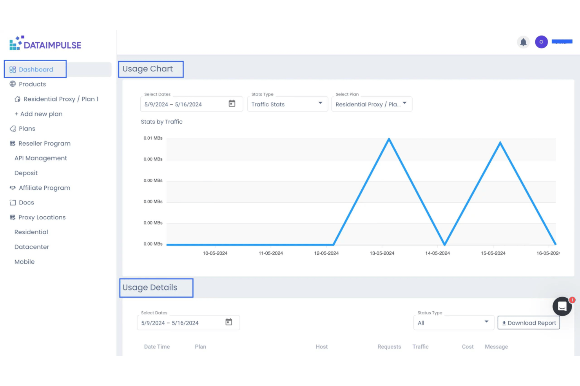Open API Management in the sidebar
This screenshot has height=386, width=580.
(41, 158)
